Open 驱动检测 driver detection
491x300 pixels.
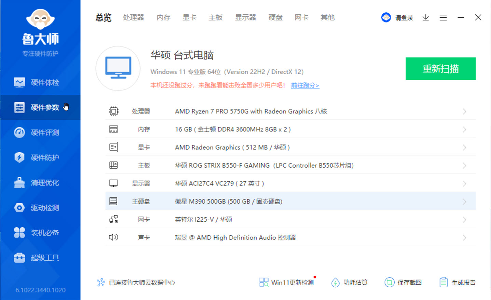coord(40,208)
